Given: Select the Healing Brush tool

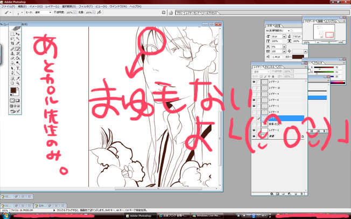Looking at the screenshot, I should [12, 49].
